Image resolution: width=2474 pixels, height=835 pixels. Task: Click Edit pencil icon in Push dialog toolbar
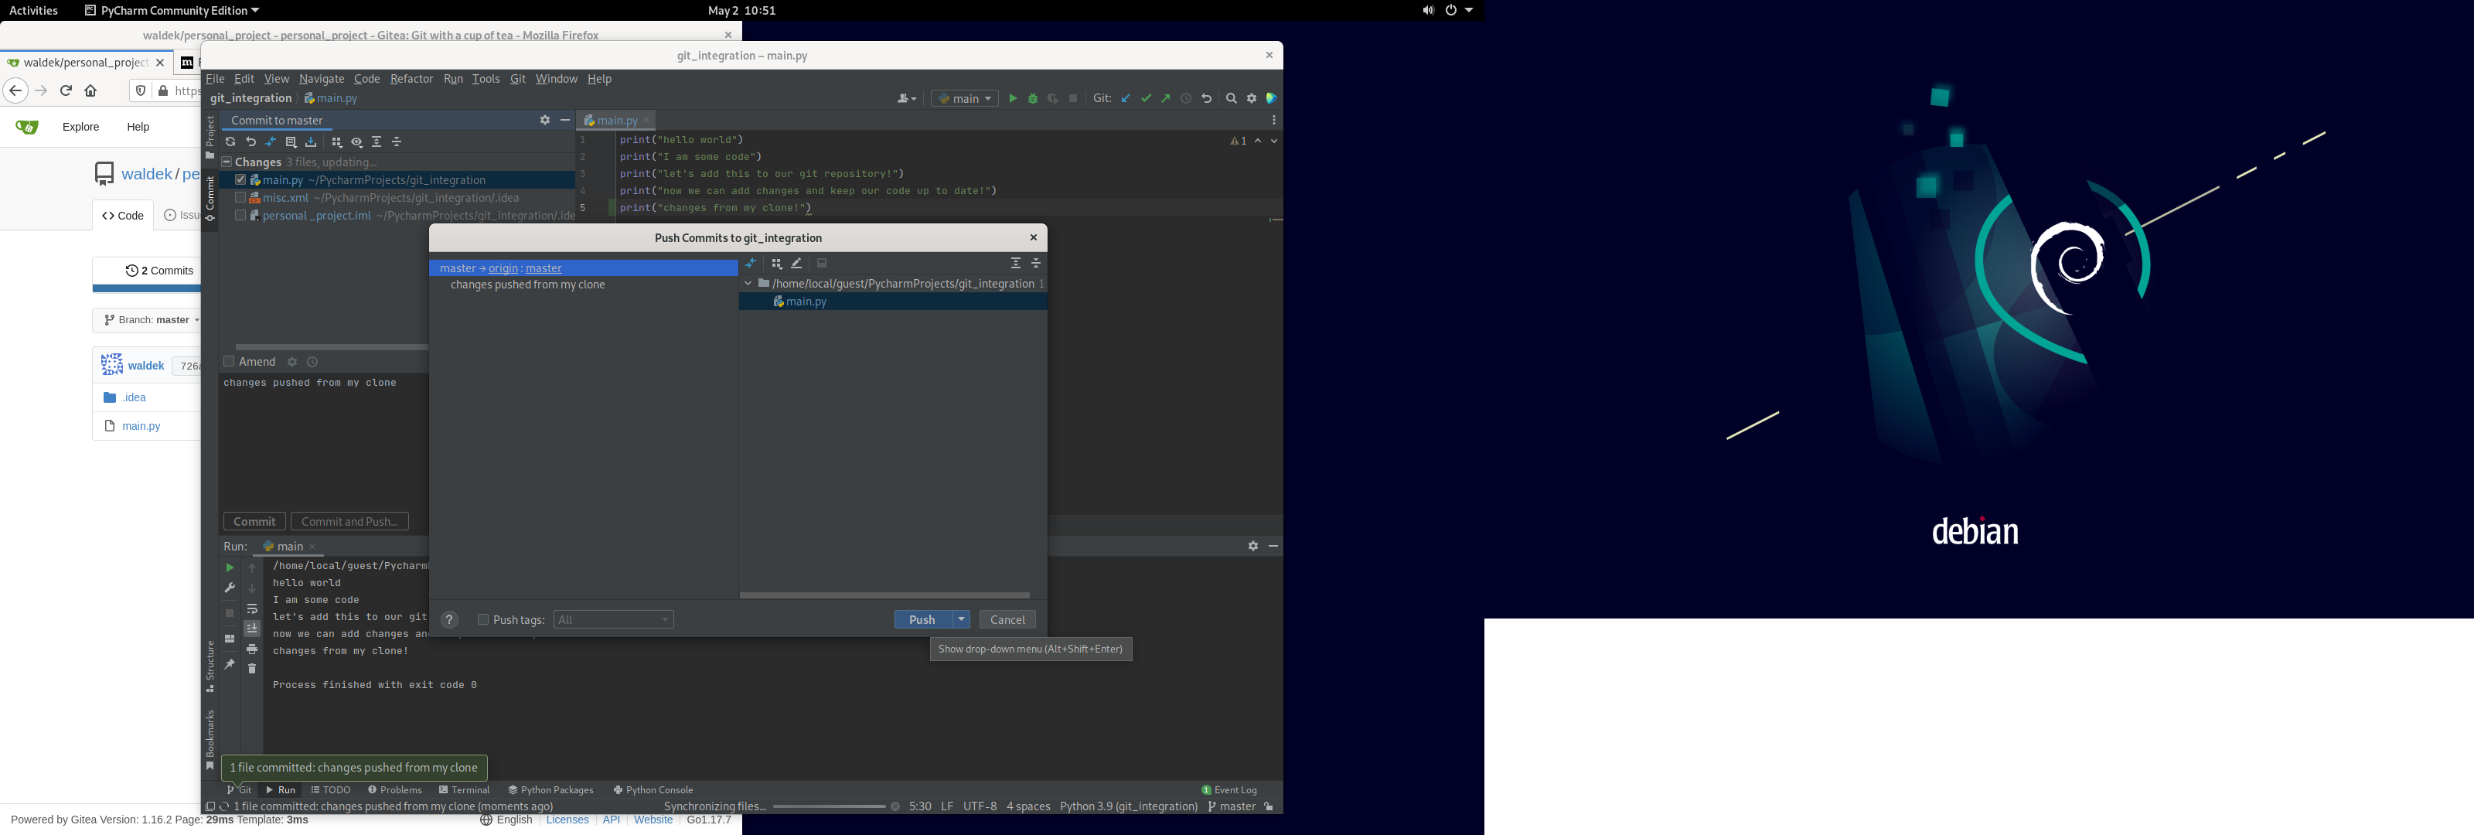pos(797,264)
